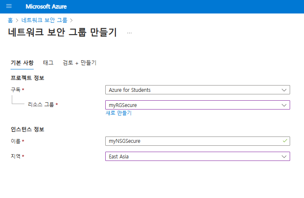Click the Microsoft Azure header title
The image size is (304, 198).
point(46,7)
